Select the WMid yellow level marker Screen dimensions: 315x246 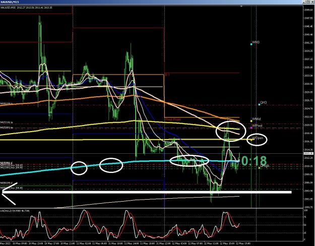tap(251, 121)
